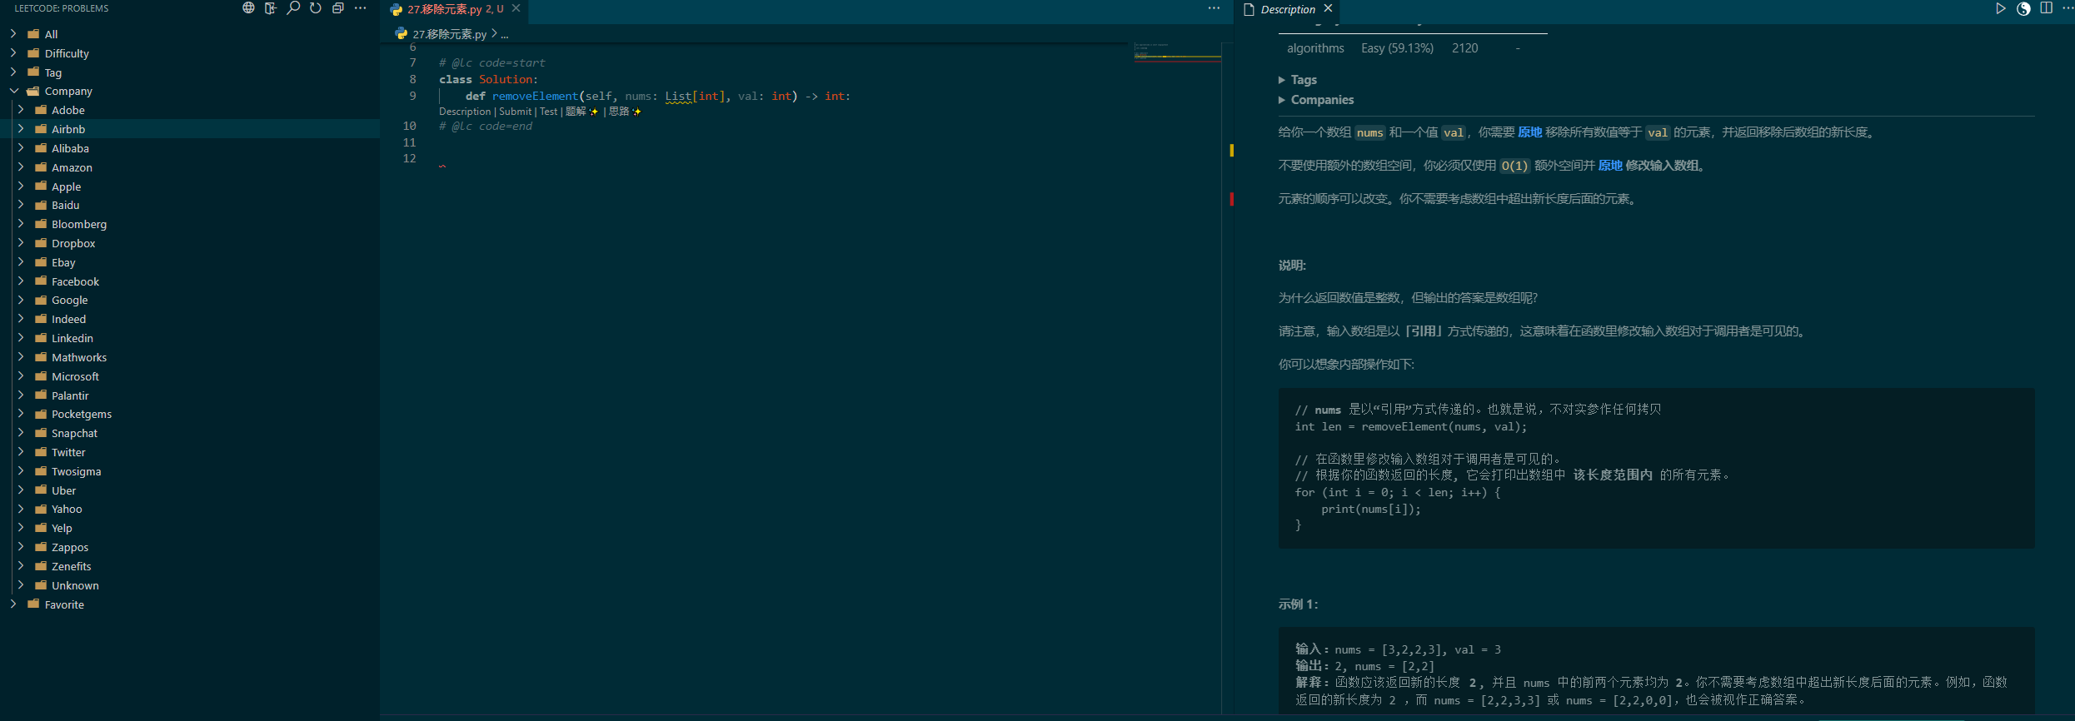The height and width of the screenshot is (721, 2075).
Task: Click the Test code lens link
Action: (x=548, y=112)
